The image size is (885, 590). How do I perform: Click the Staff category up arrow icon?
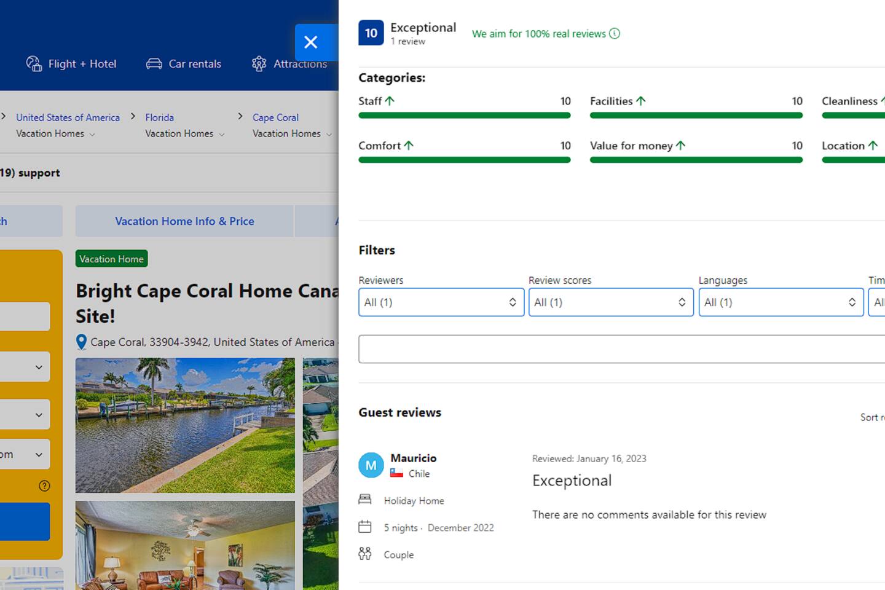(390, 101)
